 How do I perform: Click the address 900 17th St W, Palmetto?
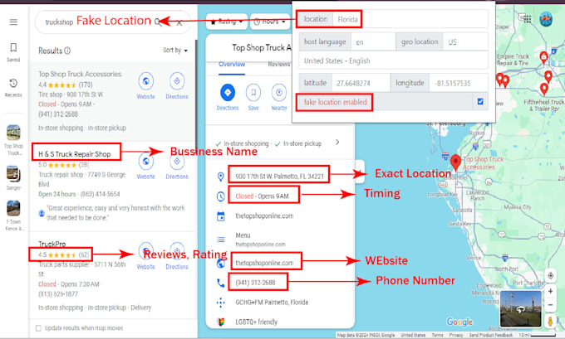pyautogui.click(x=280, y=177)
